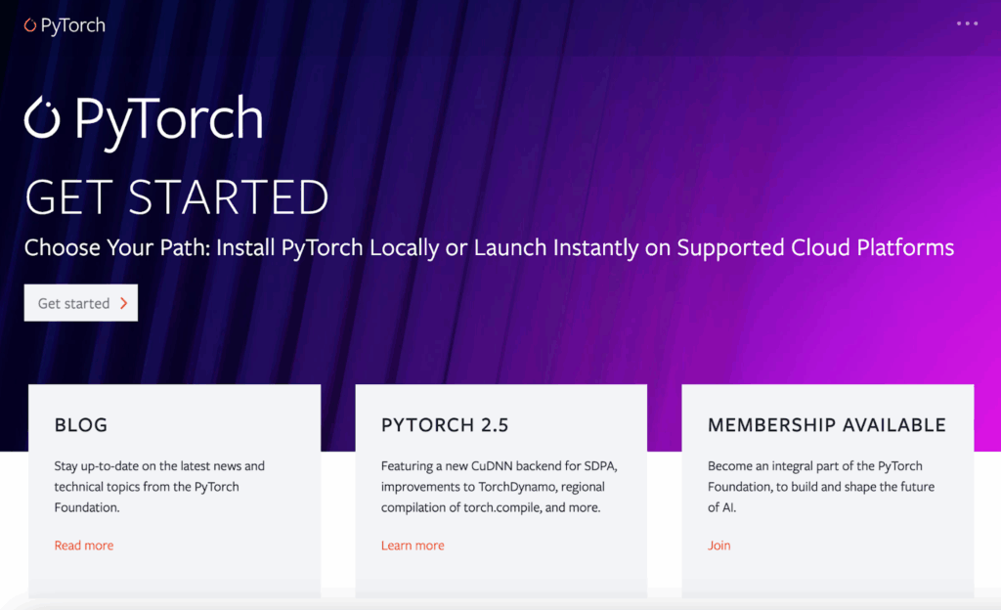
Task: Click the CuDNN backend description paragraph
Action: (x=500, y=487)
